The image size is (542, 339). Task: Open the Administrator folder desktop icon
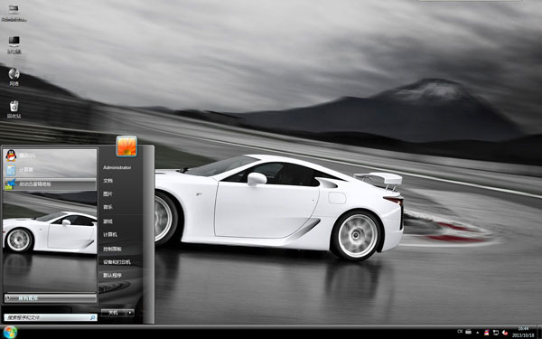[14, 13]
